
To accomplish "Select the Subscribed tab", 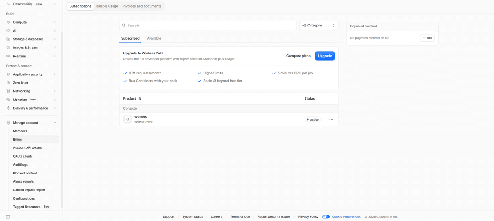I will (130, 38).
